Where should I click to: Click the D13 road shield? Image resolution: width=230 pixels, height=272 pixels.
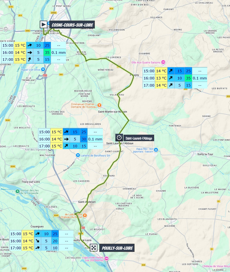(20, 15)
